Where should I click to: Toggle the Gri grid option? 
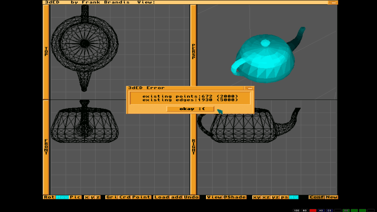[112, 197]
